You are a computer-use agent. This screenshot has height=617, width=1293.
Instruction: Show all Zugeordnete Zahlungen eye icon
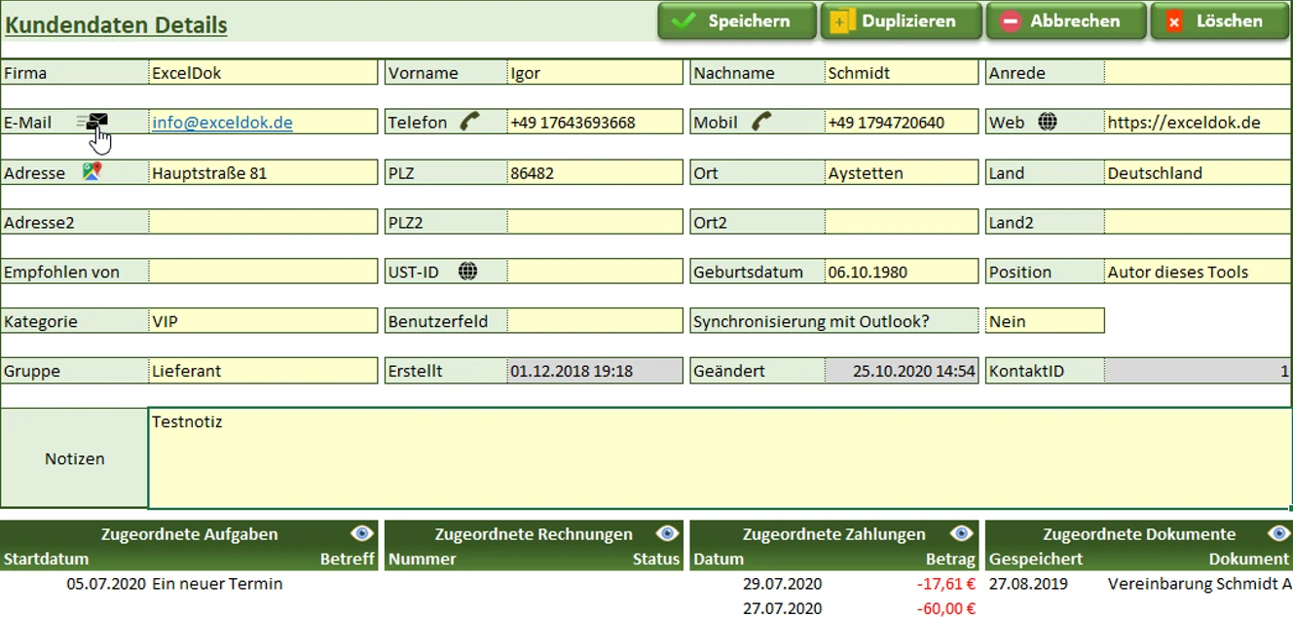coord(962,533)
